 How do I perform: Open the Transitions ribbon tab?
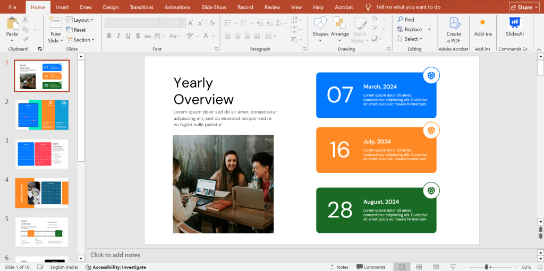tap(141, 7)
